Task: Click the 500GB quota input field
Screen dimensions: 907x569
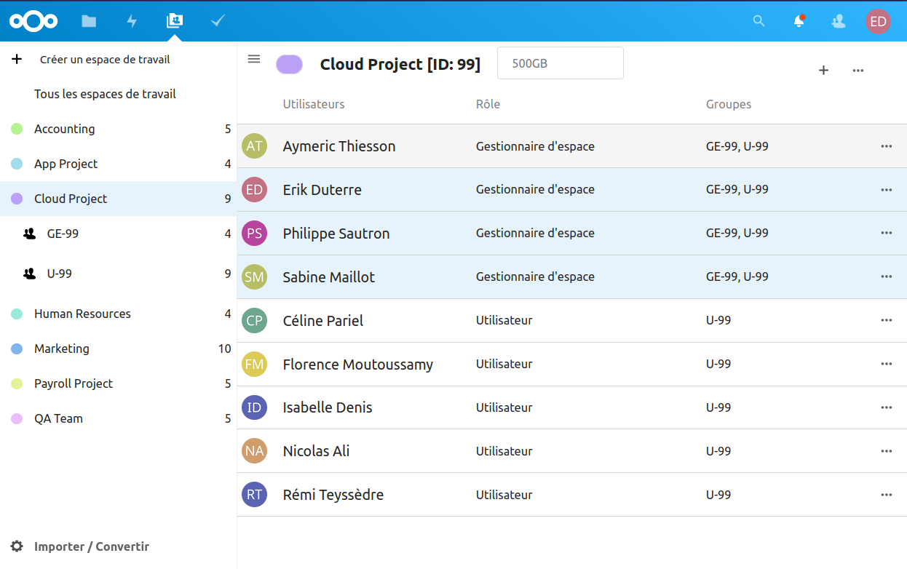Action: pyautogui.click(x=561, y=63)
